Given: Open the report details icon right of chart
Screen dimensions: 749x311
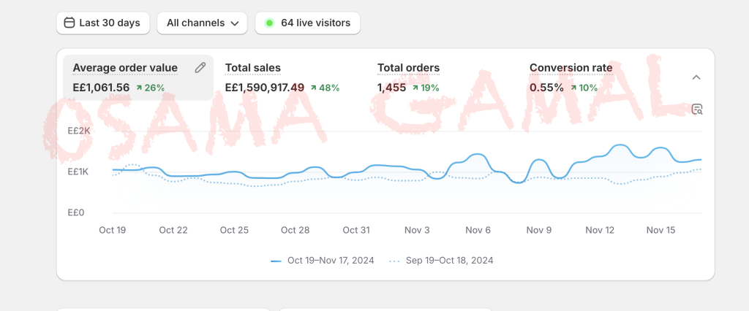Looking at the screenshot, I should pyautogui.click(x=697, y=110).
